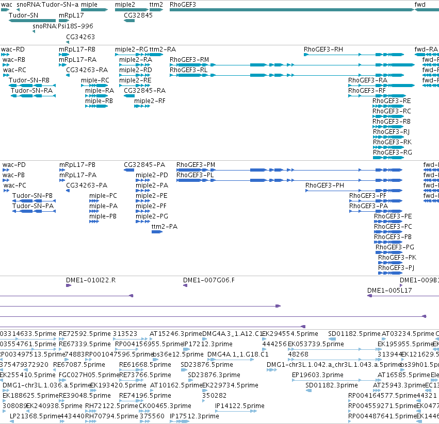Click transcript label miple2-RD
This screenshot has width=439, height=424.
pyautogui.click(x=136, y=70)
